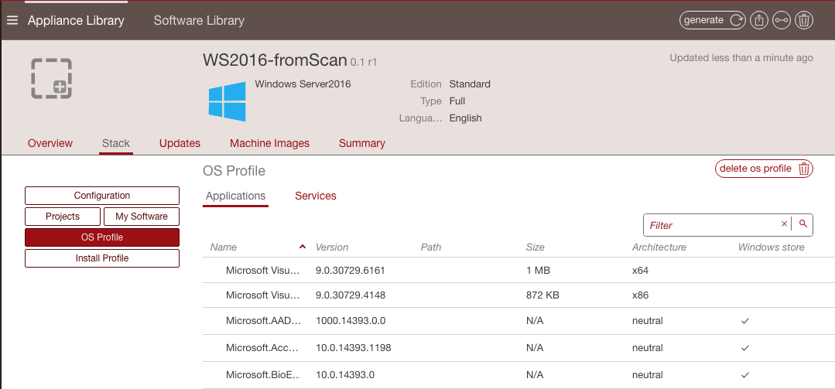Open the Updates tab
The image size is (835, 389).
point(180,143)
